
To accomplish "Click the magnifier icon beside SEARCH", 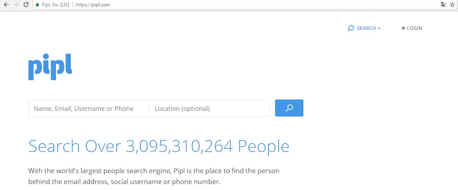I will (351, 28).
